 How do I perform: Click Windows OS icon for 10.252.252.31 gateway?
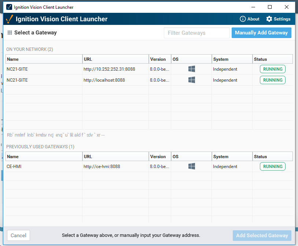192,69
